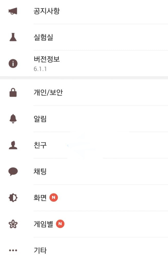Tap the megaphone icon for 공지사항

pos(13,11)
